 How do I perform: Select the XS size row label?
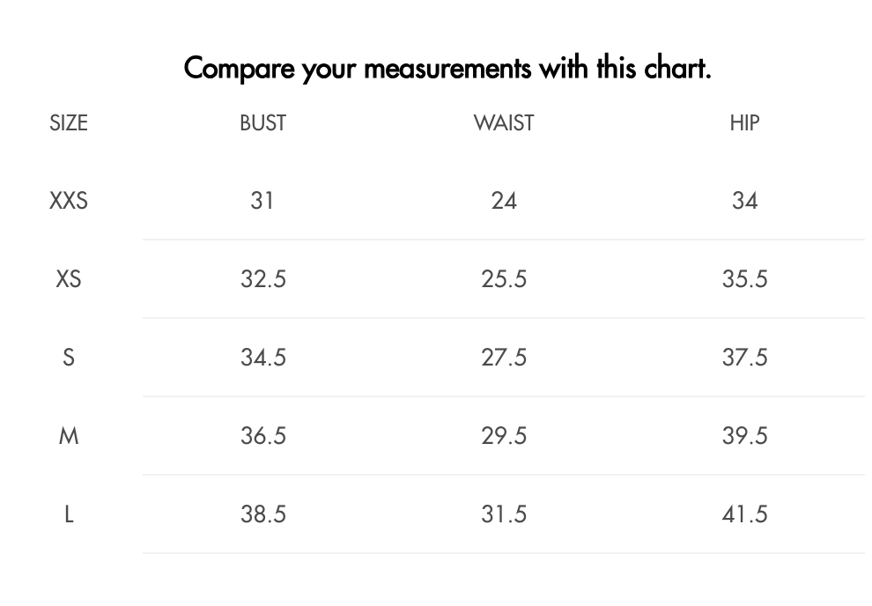(x=69, y=279)
